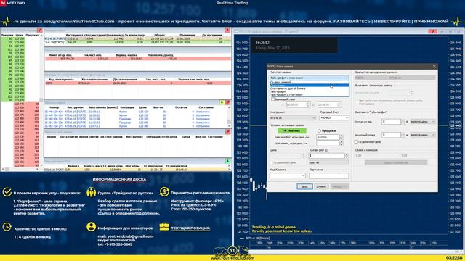Screen dimensions: 465x261
Task: Open units dropdown next to Защитный спред
Action: pyautogui.click(x=423, y=135)
